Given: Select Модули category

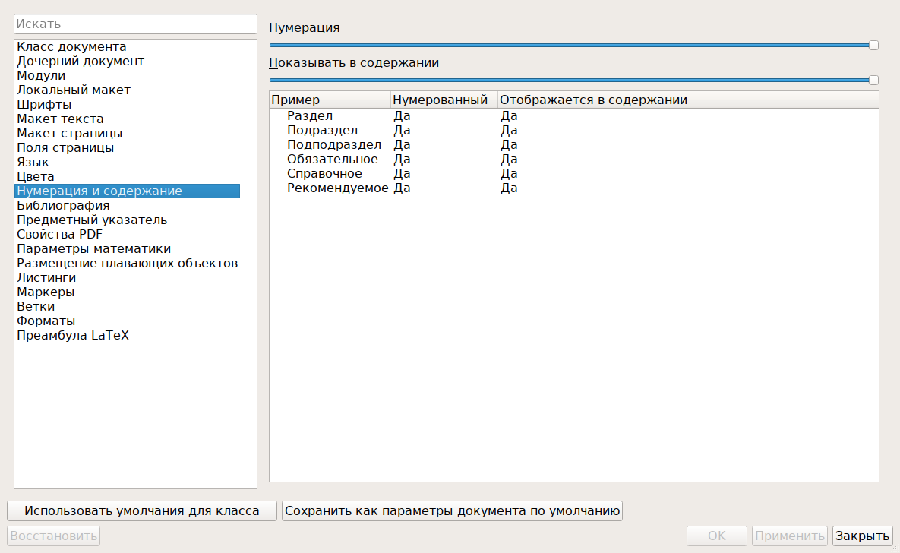Looking at the screenshot, I should point(127,75).
